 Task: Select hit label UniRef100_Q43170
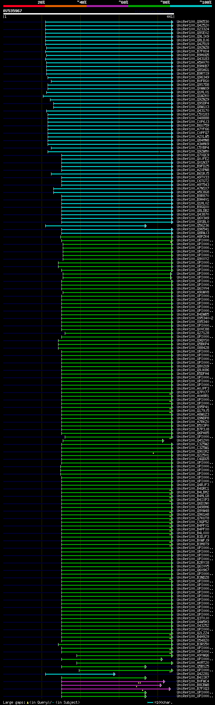(x=193, y=111)
